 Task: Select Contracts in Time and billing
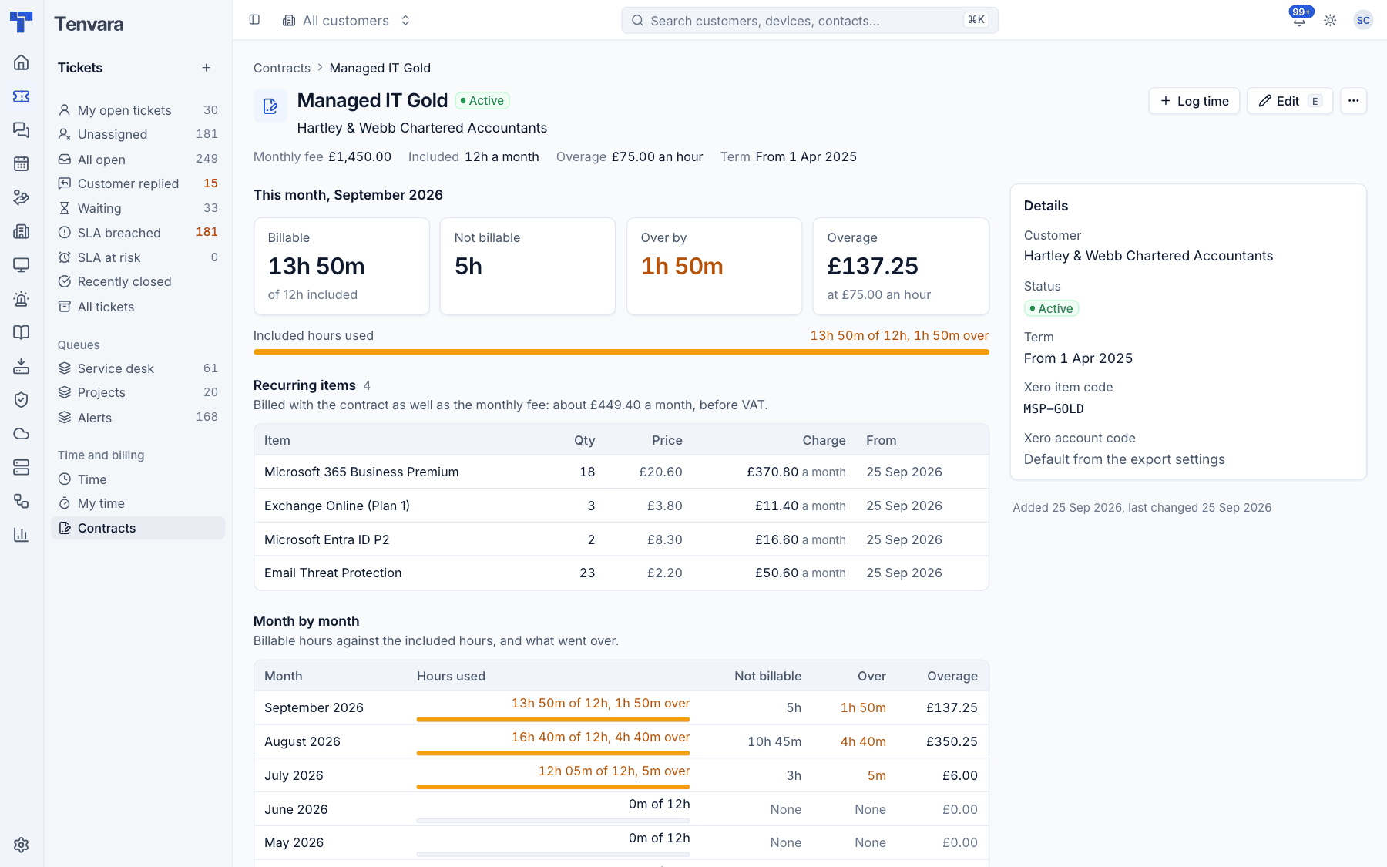138,528
